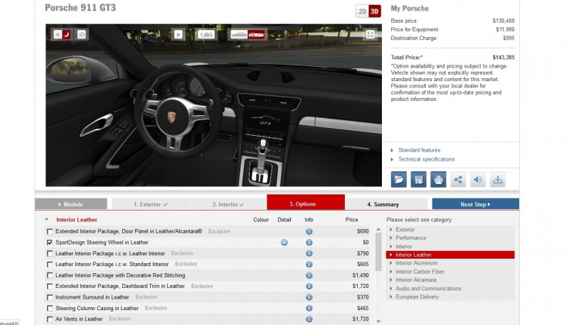Open info for Extended Interior Package Door Panel
Image resolution: width=569 pixels, height=325 pixels.
309,231
